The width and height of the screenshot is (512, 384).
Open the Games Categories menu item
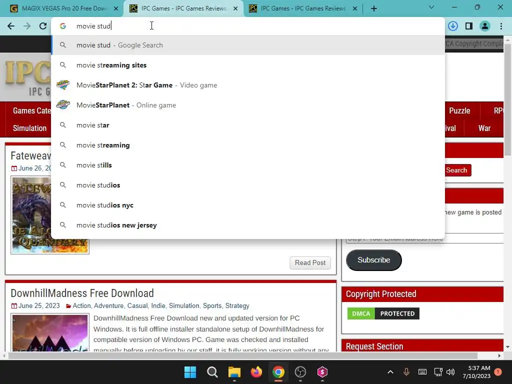pos(31,110)
